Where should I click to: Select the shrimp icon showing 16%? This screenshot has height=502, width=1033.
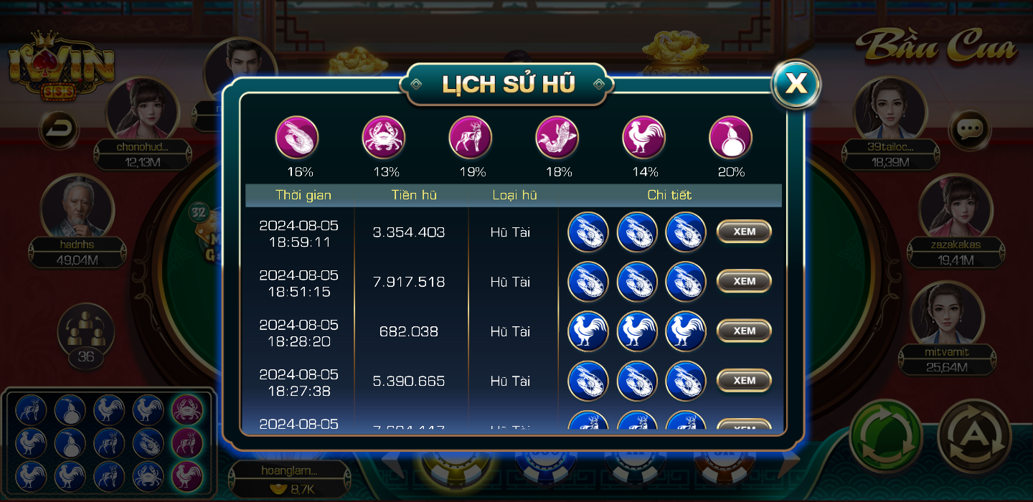tap(297, 137)
